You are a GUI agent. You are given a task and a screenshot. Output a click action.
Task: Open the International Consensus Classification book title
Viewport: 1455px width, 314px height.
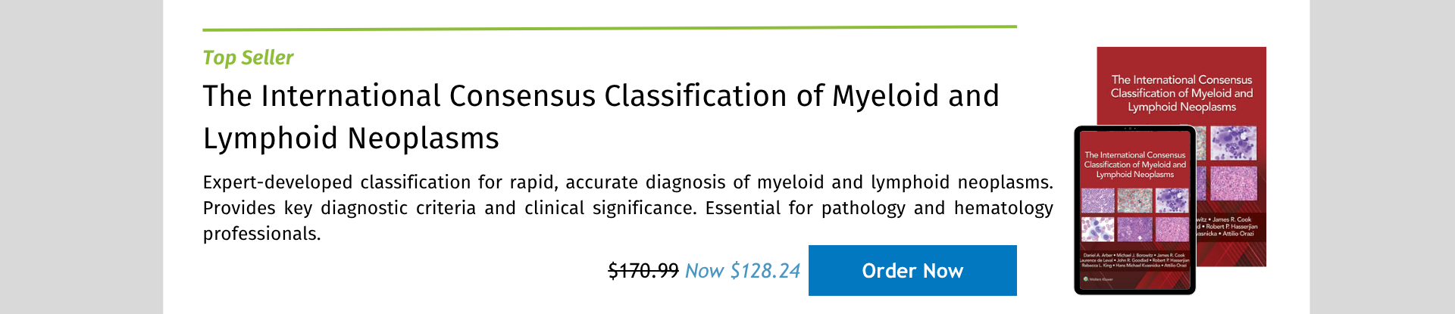tap(601, 117)
